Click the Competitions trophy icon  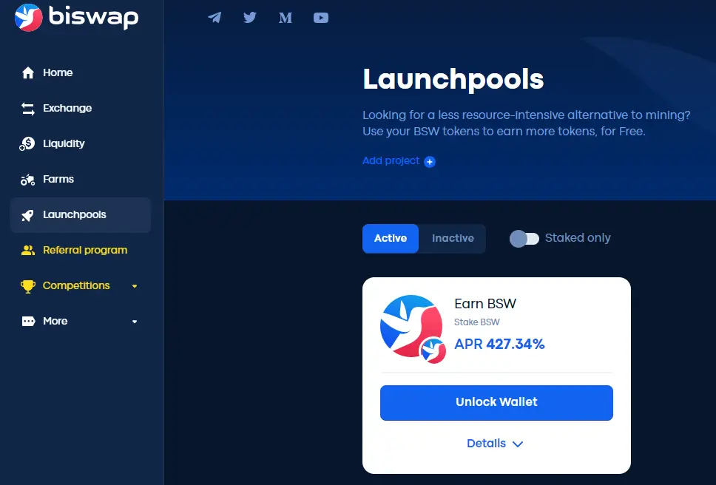point(28,286)
